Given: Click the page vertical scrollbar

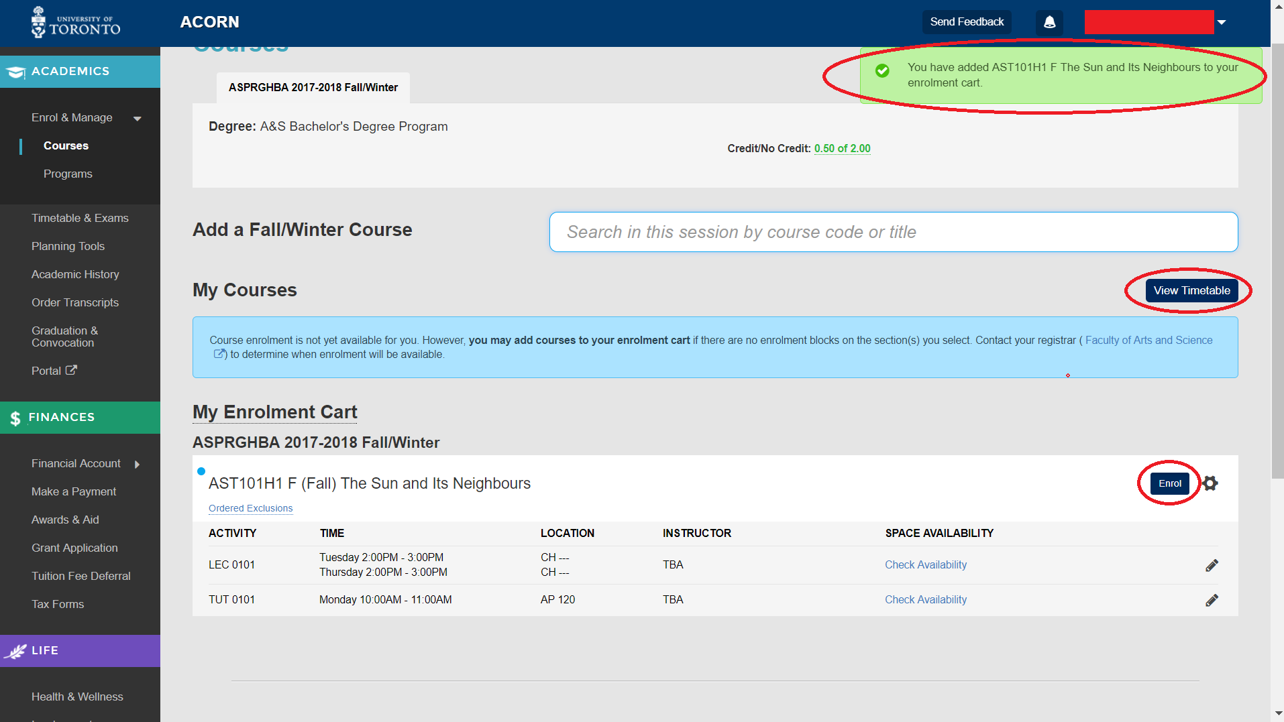Looking at the screenshot, I should [x=1277, y=261].
